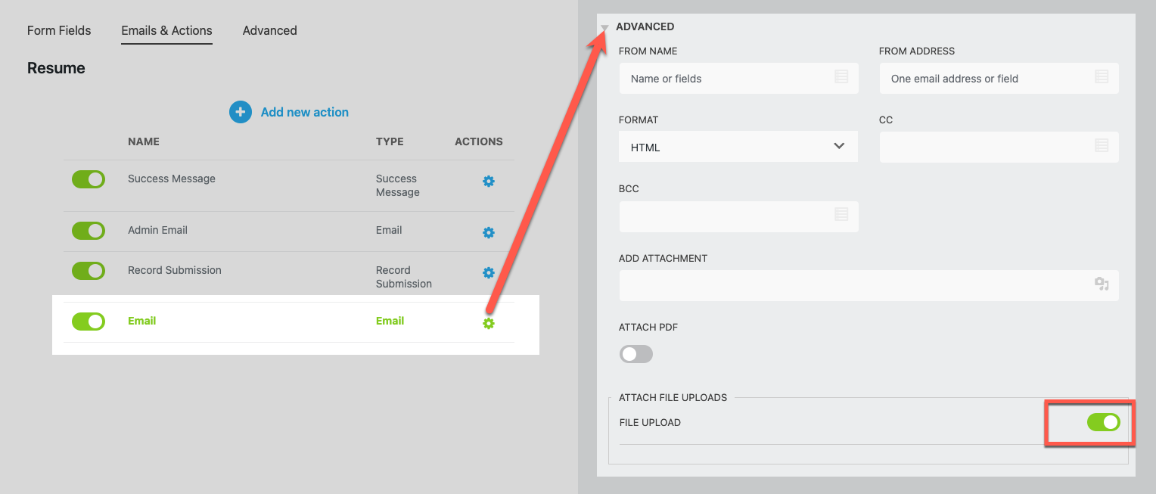Open Record Submission settings gear icon
Image resolution: width=1156 pixels, height=494 pixels.
click(x=489, y=272)
